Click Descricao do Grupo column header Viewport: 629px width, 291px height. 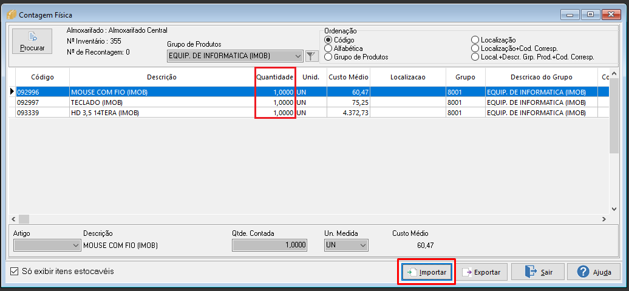pos(541,77)
